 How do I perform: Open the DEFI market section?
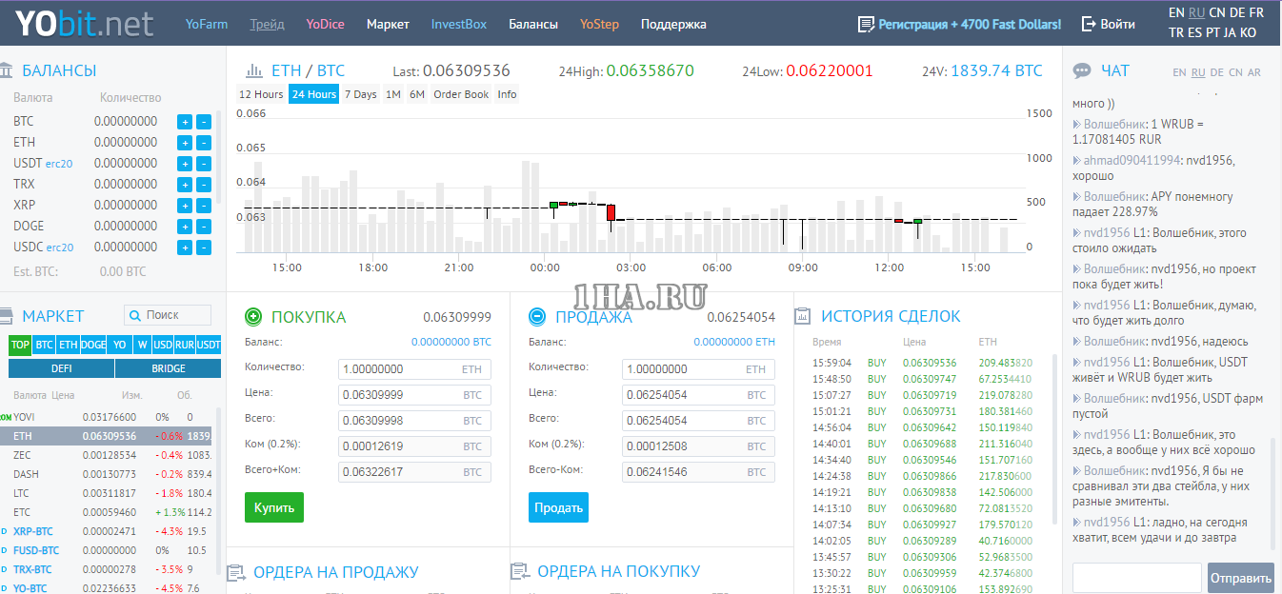click(x=61, y=368)
